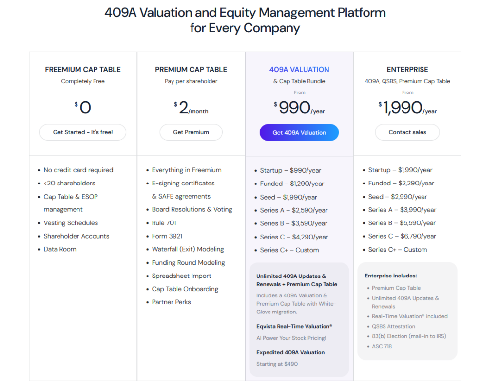Select the Funding Round Modeling list item
499x386 pixels.
[188, 262]
